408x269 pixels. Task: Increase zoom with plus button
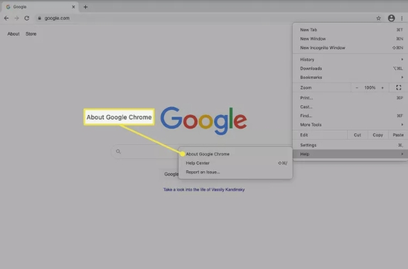[382, 88]
